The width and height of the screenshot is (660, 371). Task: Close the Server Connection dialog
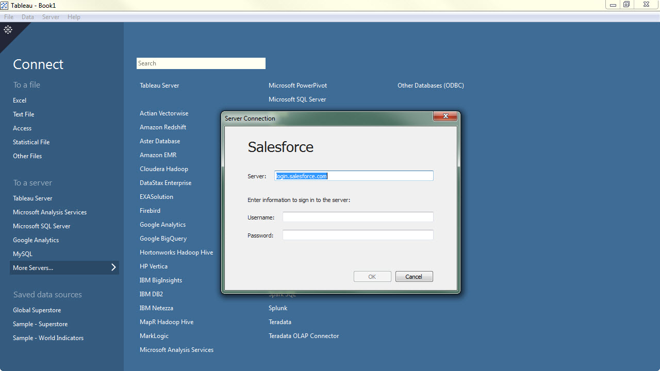coord(445,116)
